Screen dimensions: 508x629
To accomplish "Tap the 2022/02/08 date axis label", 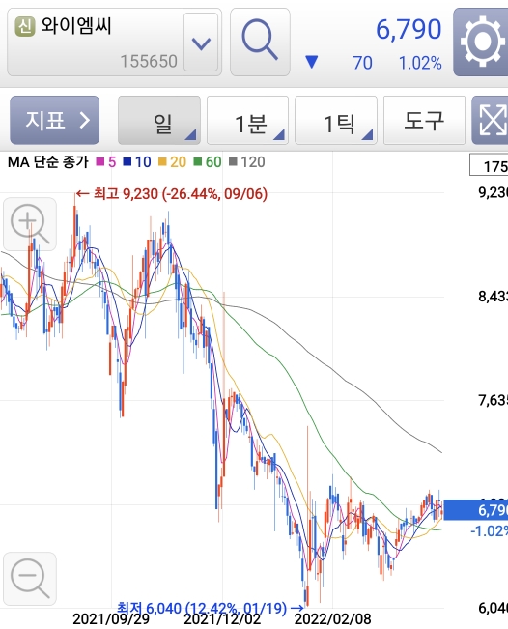I will (333, 619).
